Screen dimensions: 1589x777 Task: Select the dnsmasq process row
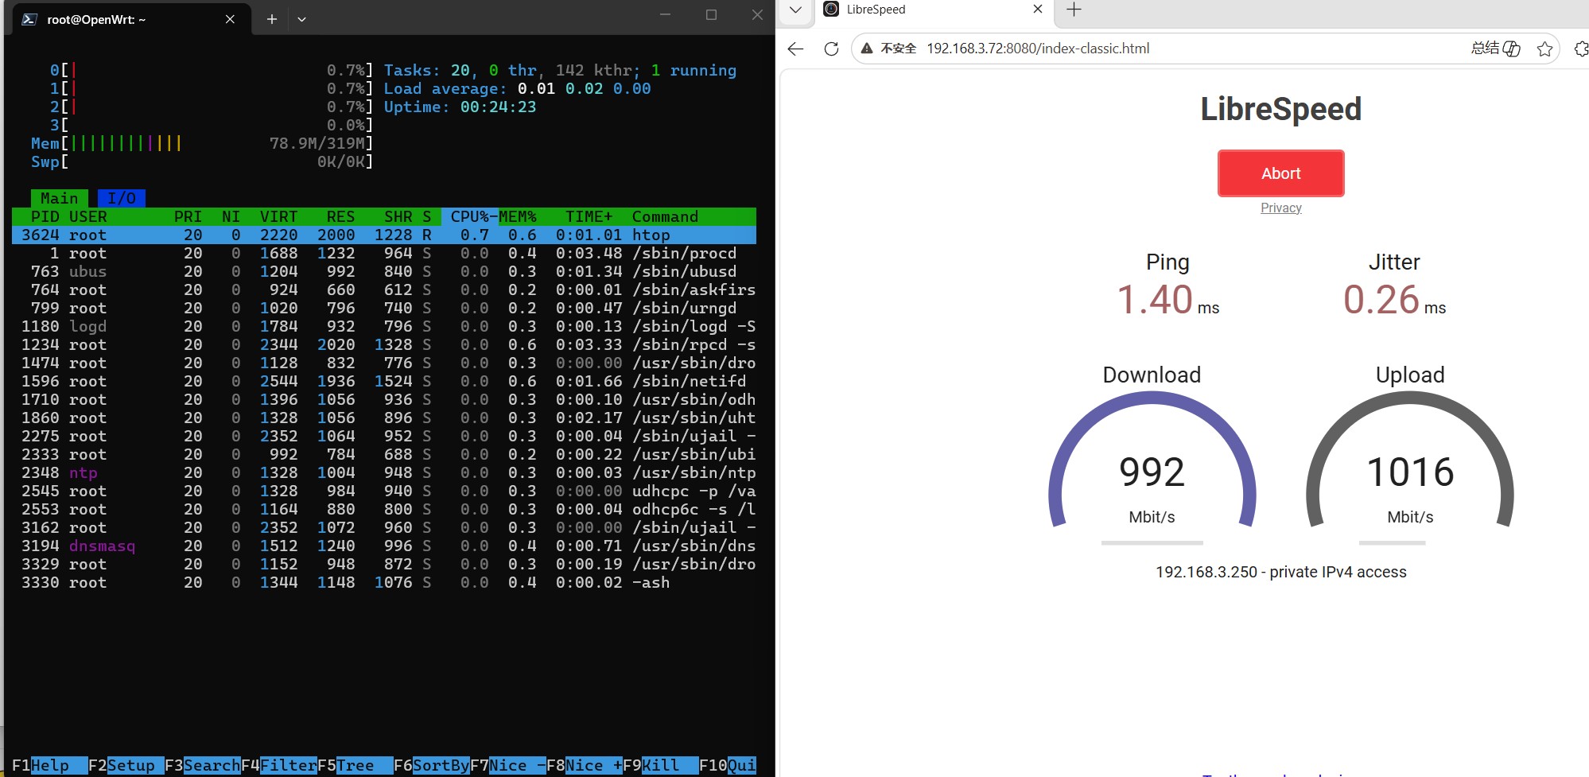pyautogui.click(x=384, y=546)
